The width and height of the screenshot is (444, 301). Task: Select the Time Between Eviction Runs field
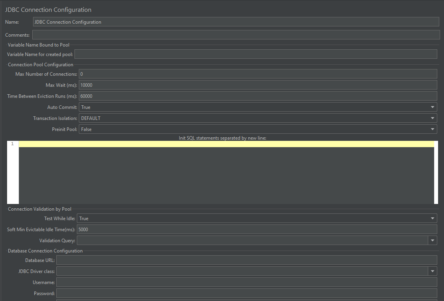(x=258, y=96)
